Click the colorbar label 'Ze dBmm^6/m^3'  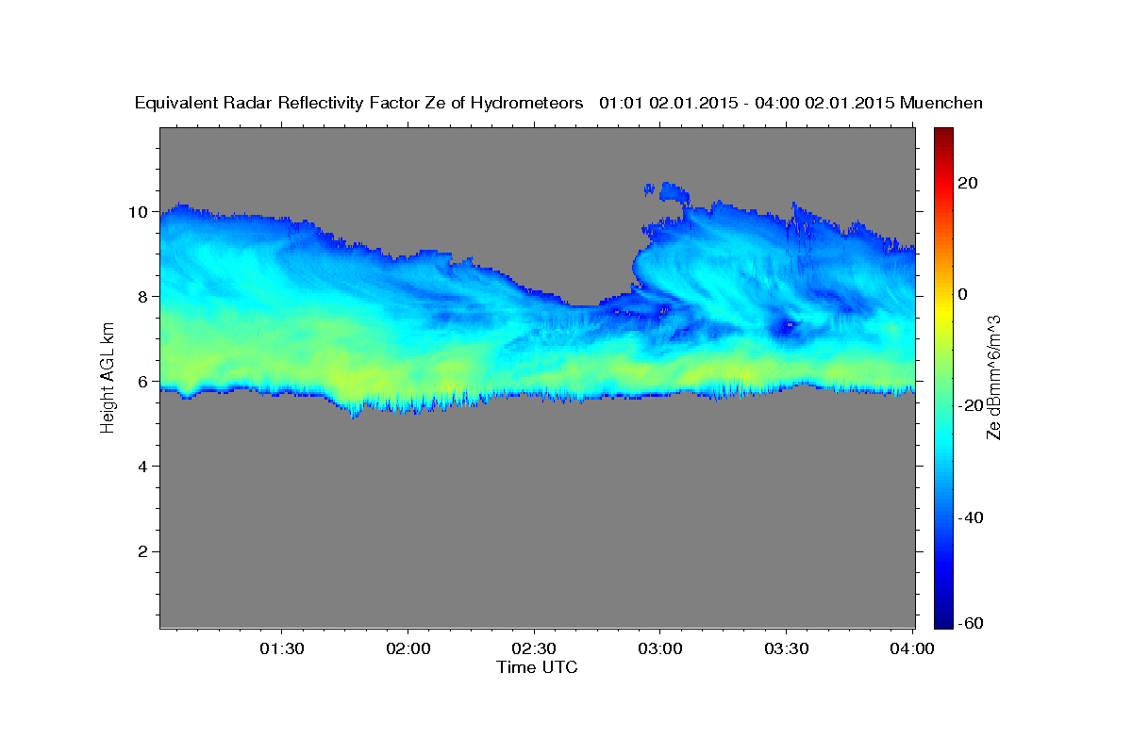click(993, 377)
